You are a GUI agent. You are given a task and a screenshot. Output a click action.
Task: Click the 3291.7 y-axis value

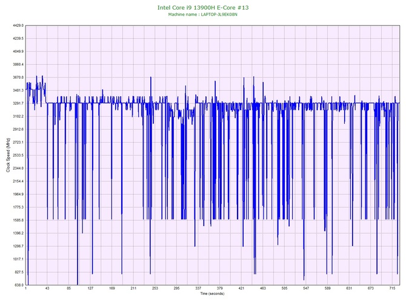[18, 103]
